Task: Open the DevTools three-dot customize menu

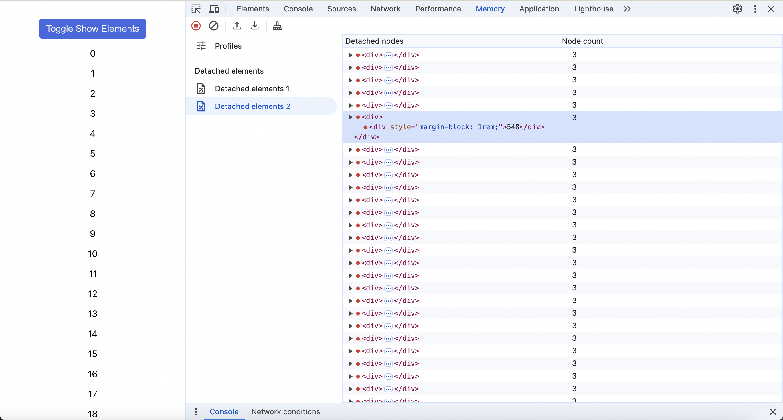Action: click(755, 9)
